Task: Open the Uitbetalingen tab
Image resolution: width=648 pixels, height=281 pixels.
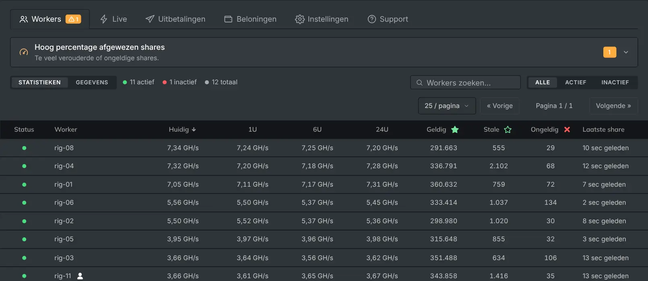Action: [175, 19]
